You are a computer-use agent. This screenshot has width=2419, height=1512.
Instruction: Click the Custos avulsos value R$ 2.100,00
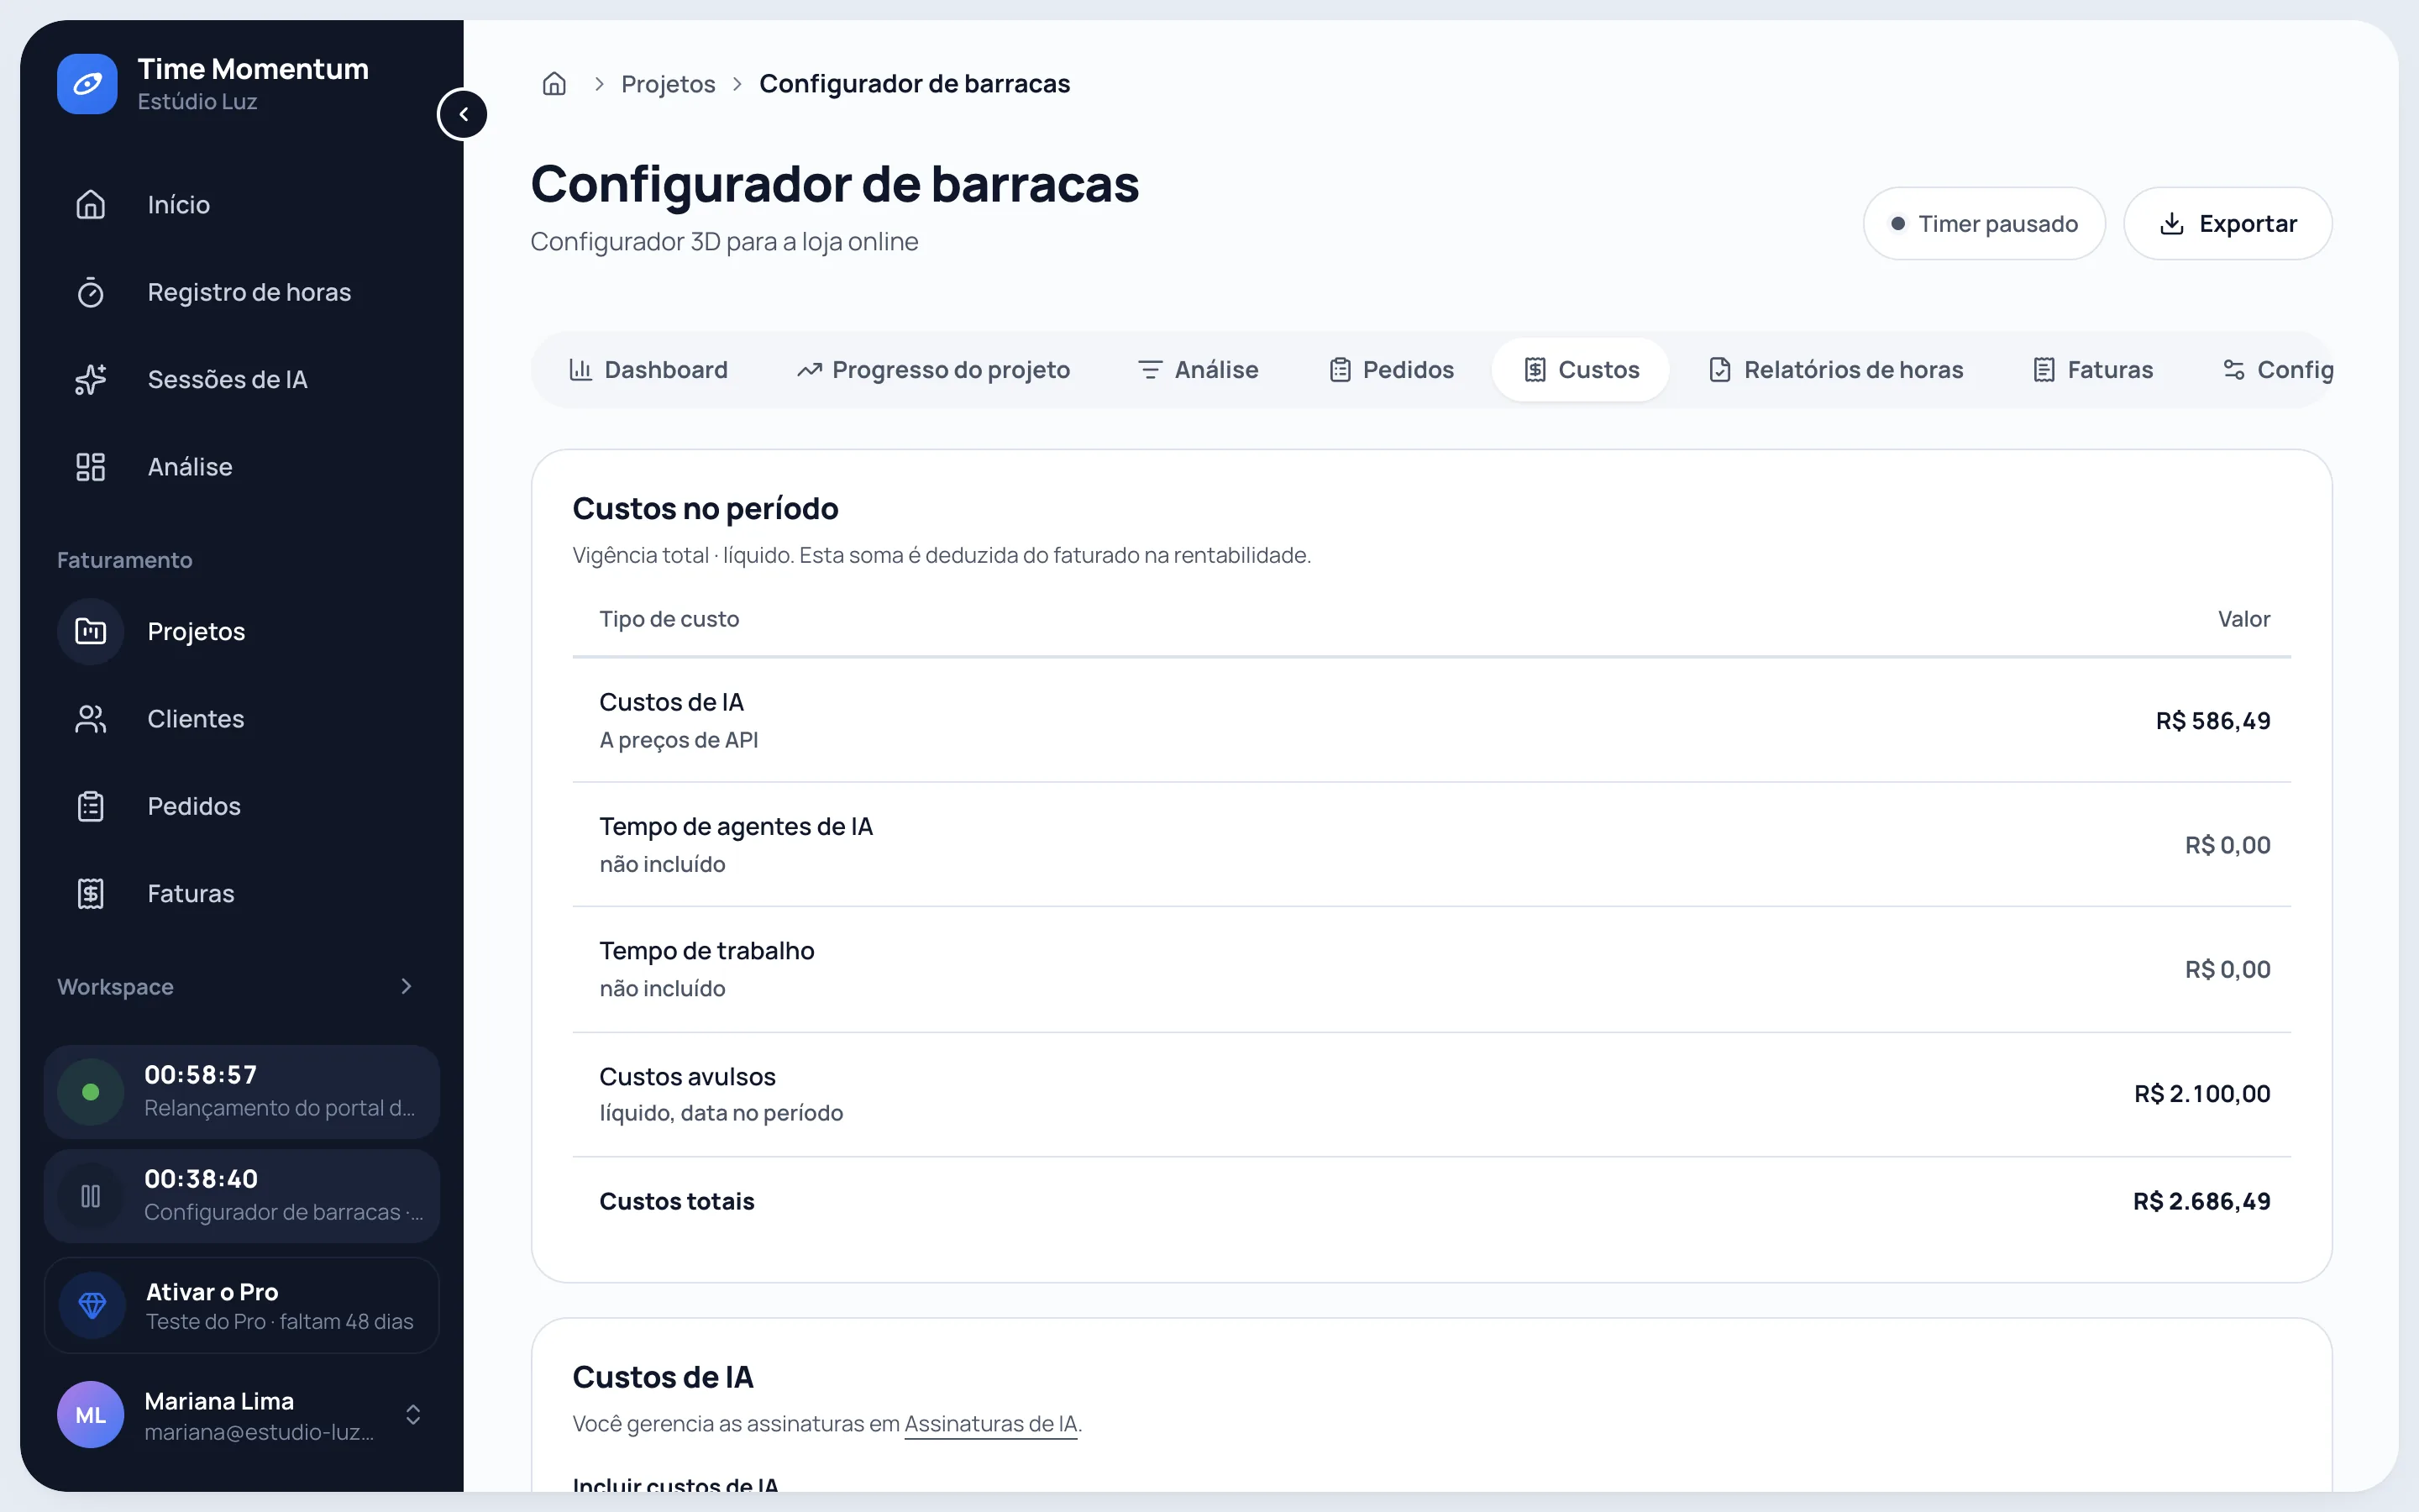point(2202,1094)
